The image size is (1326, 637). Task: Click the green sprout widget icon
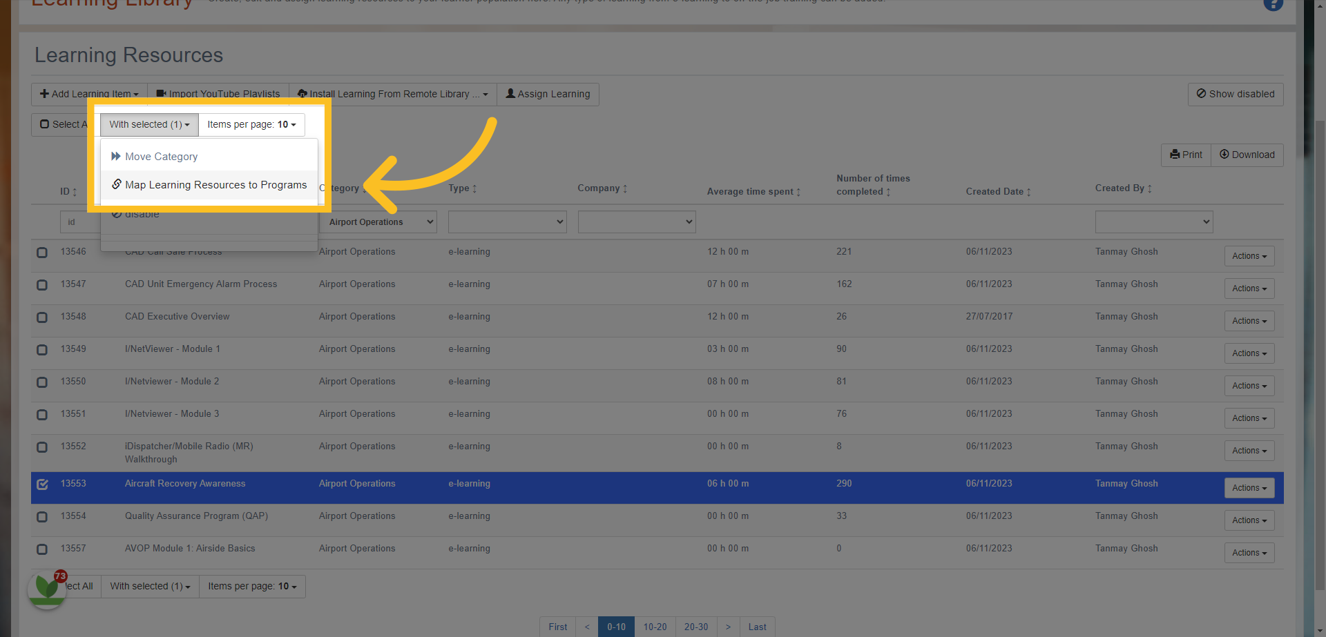pyautogui.click(x=47, y=589)
